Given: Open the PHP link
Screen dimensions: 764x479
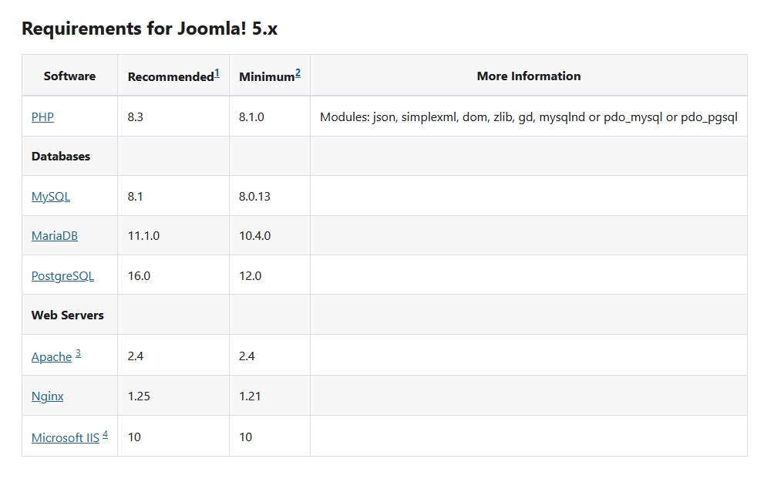Looking at the screenshot, I should coord(42,117).
